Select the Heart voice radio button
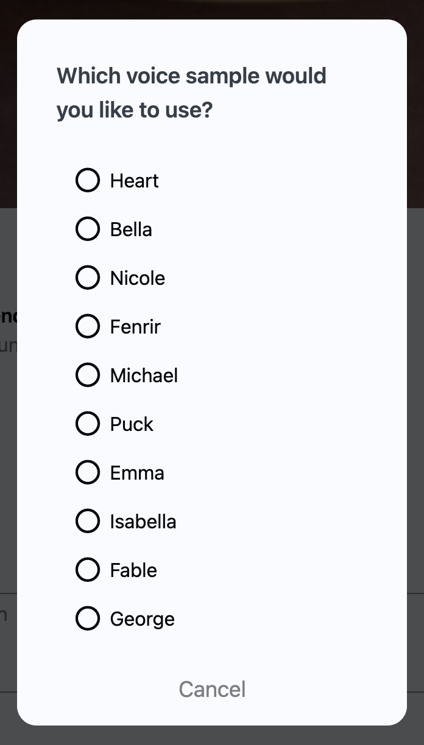 pos(88,180)
